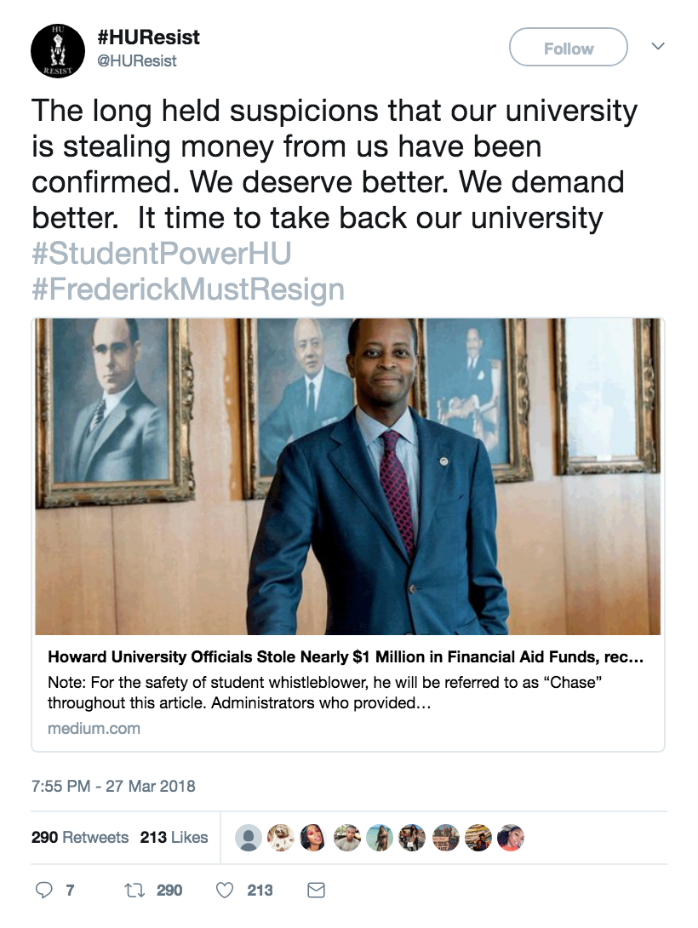Open the Howard University Officials article headline
Image resolution: width=698 pixels, height=928 pixels.
point(345,657)
